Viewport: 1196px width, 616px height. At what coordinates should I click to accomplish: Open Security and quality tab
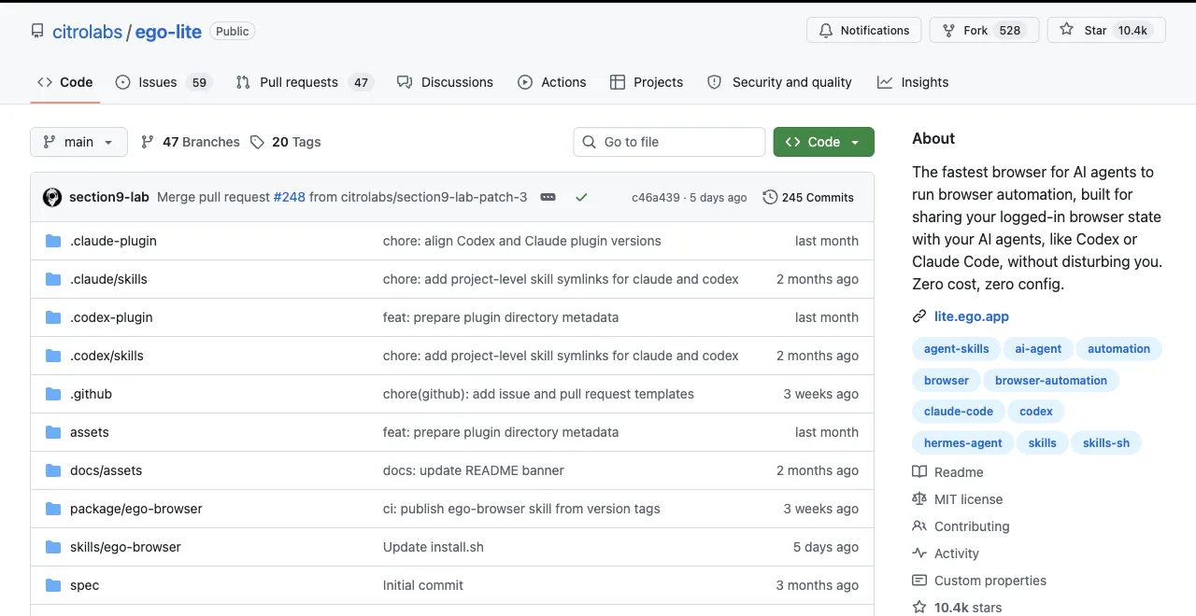(779, 82)
